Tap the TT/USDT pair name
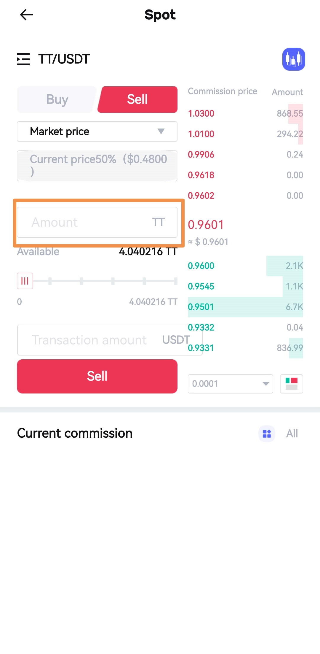Image resolution: width=320 pixels, height=654 pixels. (64, 59)
